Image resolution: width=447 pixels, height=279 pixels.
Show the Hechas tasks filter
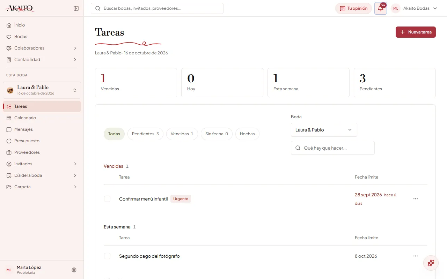point(247,134)
